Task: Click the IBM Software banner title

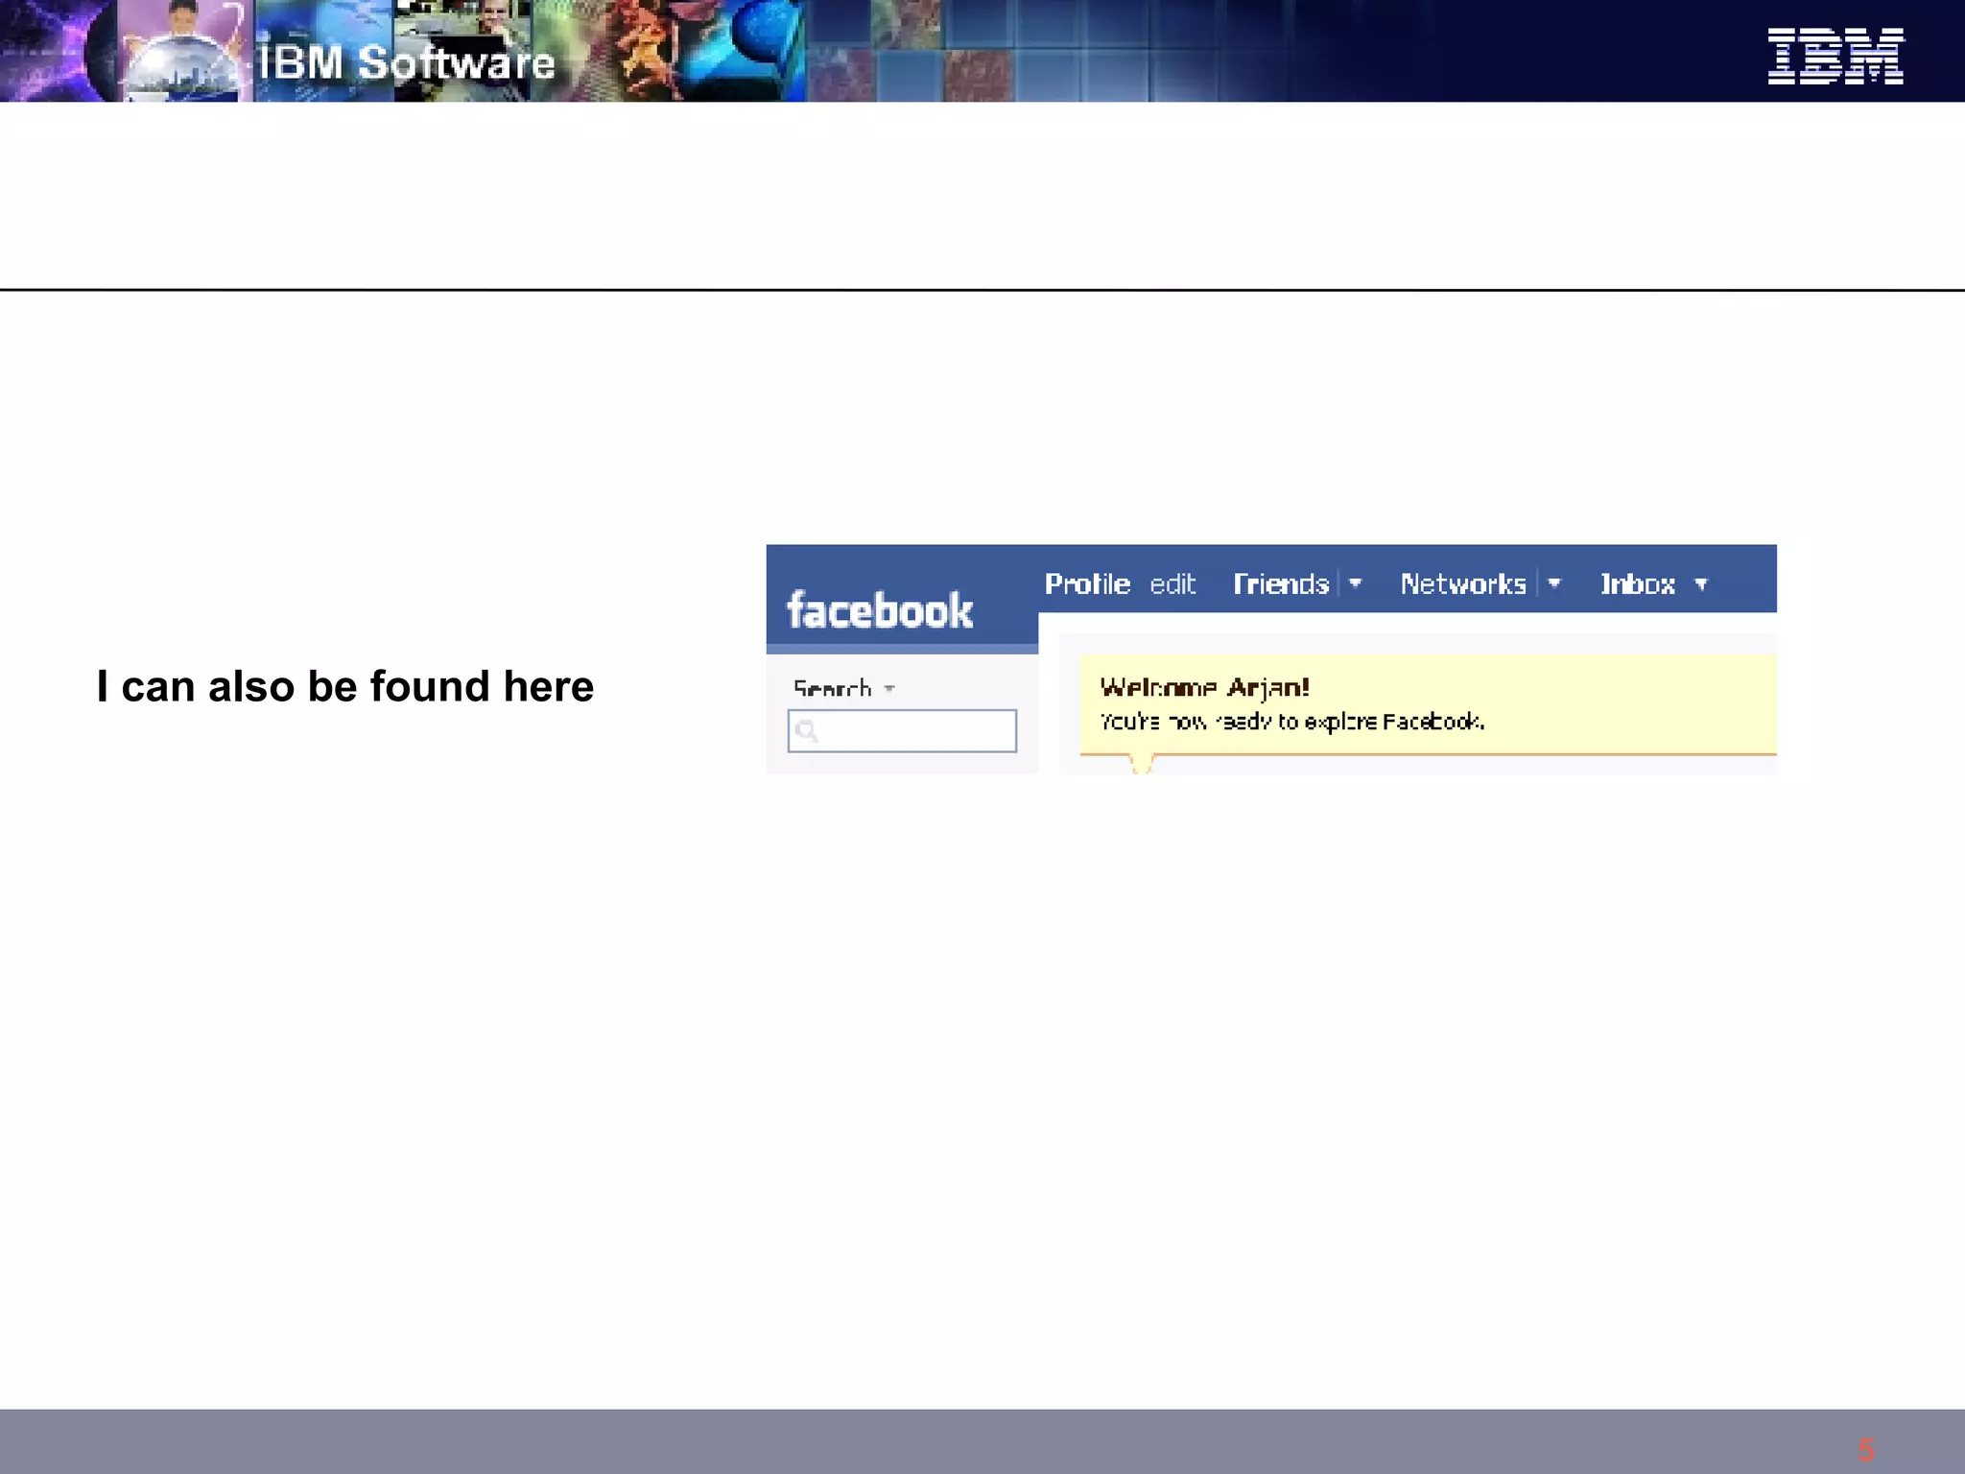Action: point(407,63)
